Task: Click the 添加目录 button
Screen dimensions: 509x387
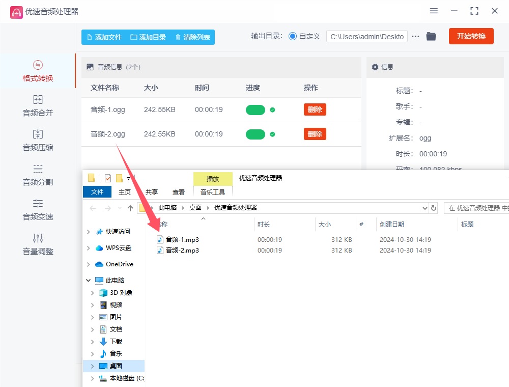Action: [148, 37]
